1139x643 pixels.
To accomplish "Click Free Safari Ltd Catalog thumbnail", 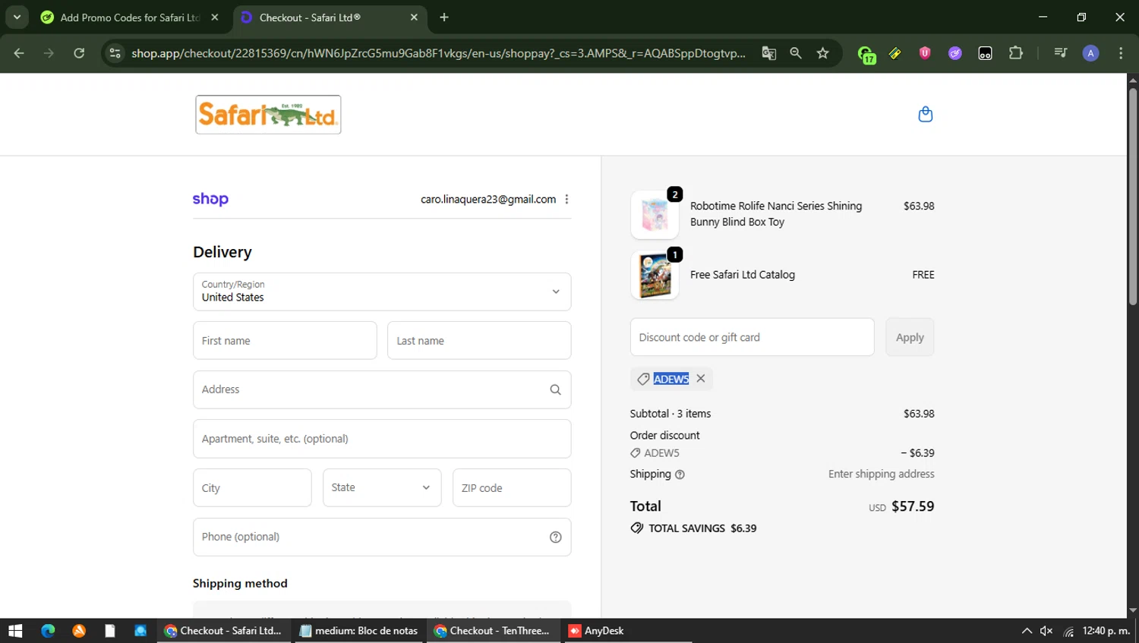I will [655, 275].
